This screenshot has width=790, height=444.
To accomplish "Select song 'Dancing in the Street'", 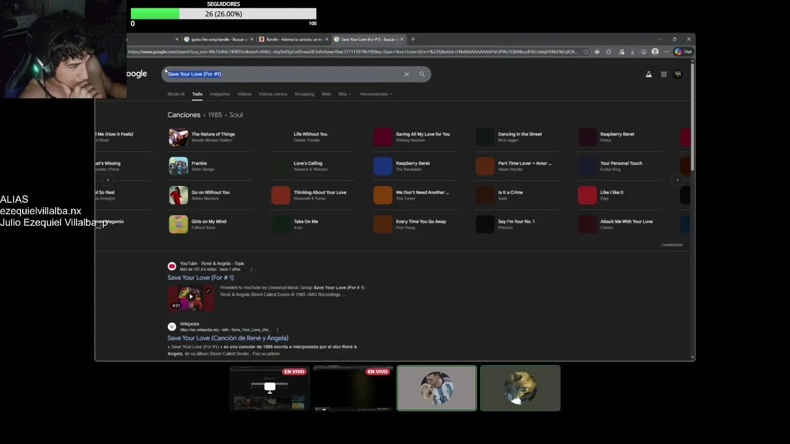I will [x=517, y=136].
